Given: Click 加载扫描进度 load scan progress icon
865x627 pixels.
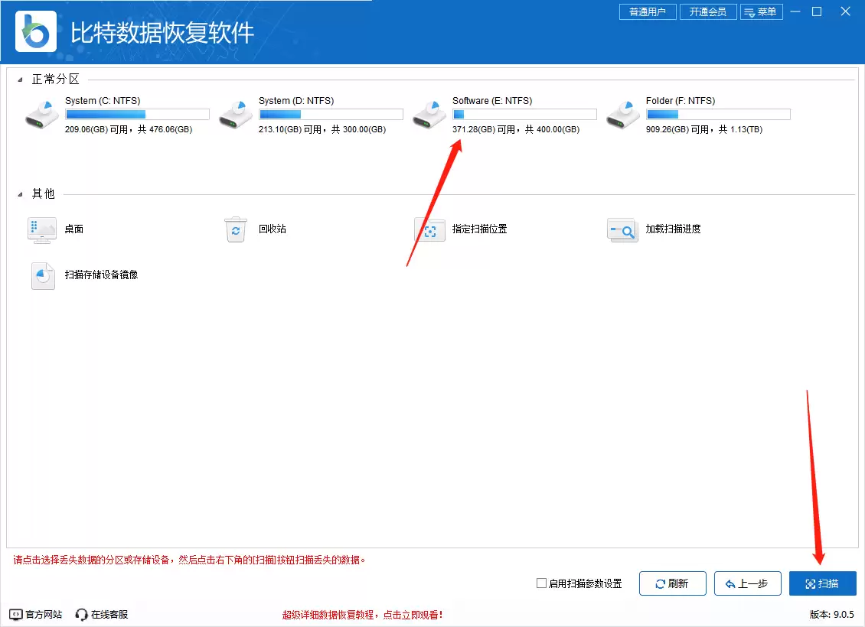Looking at the screenshot, I should pyautogui.click(x=622, y=229).
